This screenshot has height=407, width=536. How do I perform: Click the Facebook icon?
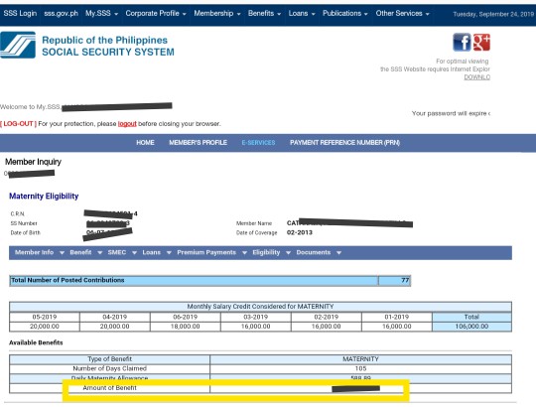click(462, 43)
